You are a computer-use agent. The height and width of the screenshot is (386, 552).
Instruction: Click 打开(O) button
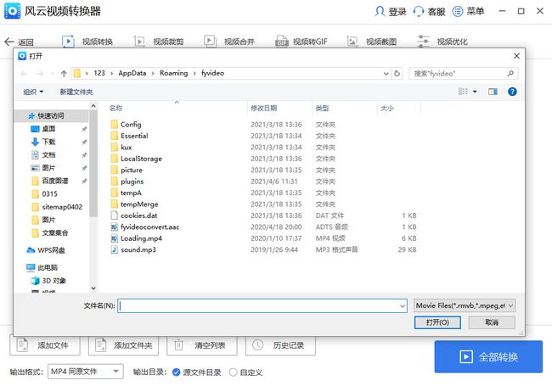point(437,322)
